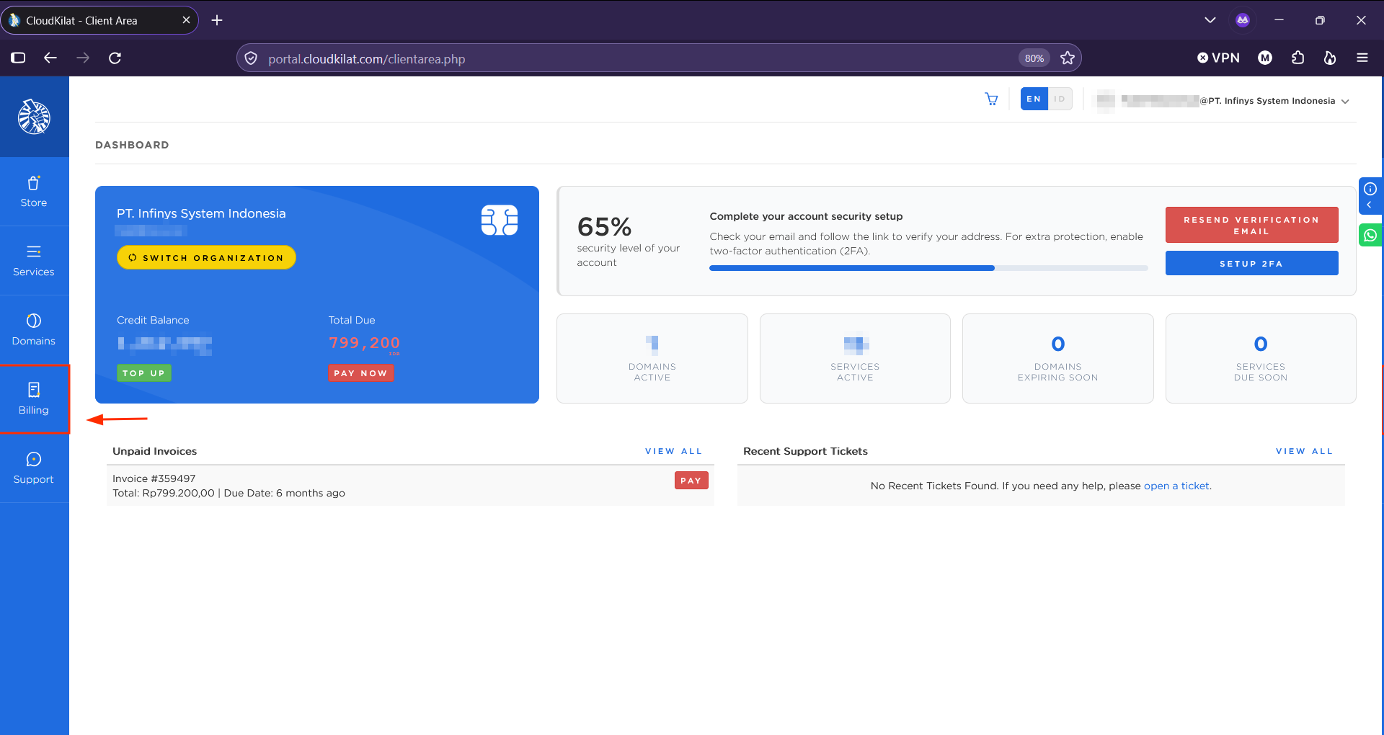Collapse the right side panel chevron
Screen dimensions: 1384x735
click(1370, 205)
